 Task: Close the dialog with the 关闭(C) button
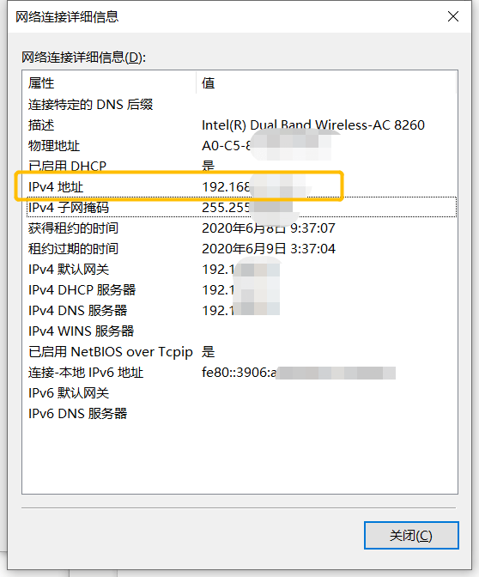pyautogui.click(x=411, y=536)
